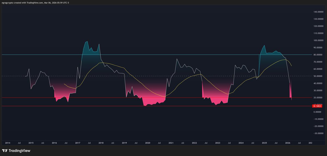This screenshot has width=327, height=156.
Task: Click the 110.00000 price axis label
Action: pyautogui.click(x=318, y=33)
